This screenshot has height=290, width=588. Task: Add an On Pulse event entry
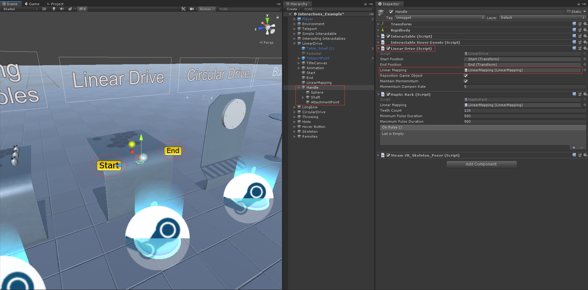(x=574, y=148)
